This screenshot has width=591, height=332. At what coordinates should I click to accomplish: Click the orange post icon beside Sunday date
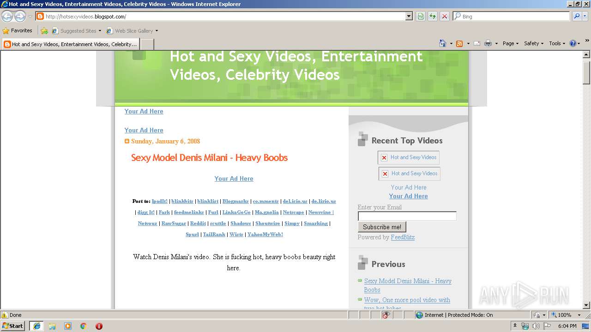(127, 142)
